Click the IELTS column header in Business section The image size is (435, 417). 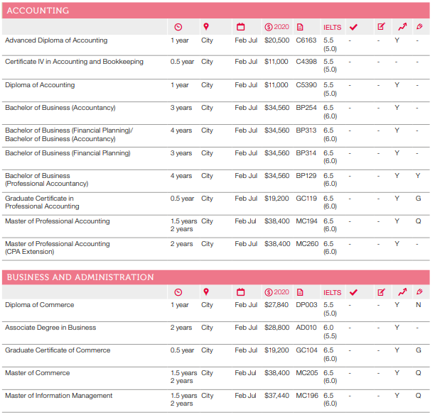click(x=332, y=292)
